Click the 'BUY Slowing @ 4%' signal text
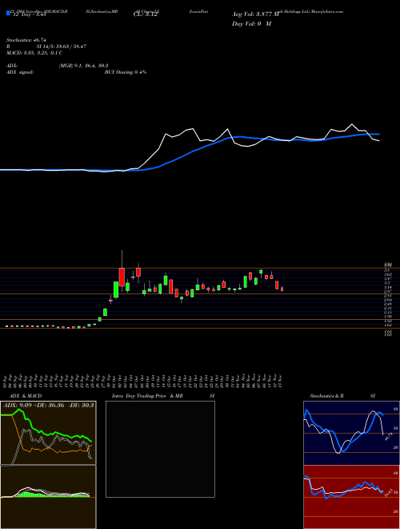 point(126,72)
